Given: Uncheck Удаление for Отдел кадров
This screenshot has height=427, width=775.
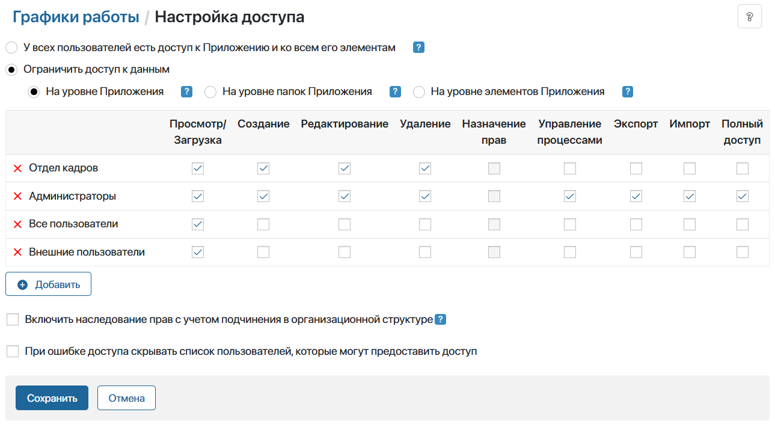Looking at the screenshot, I should click(x=425, y=168).
